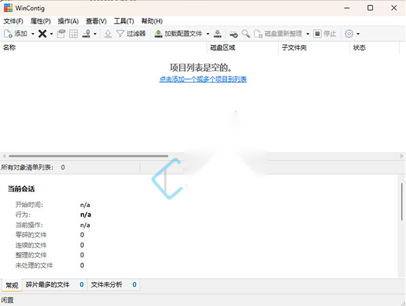Click the upward arrow export icon
This screenshot has height=306, width=406.
click(x=108, y=34)
